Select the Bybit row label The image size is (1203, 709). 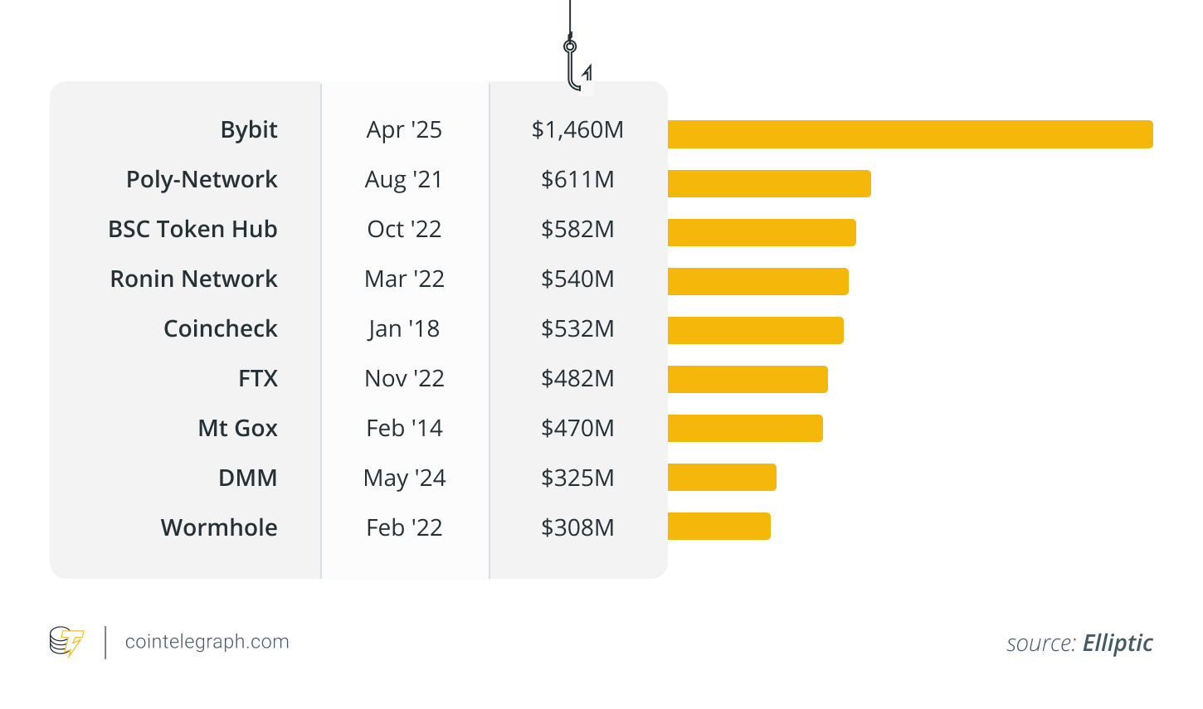249,130
